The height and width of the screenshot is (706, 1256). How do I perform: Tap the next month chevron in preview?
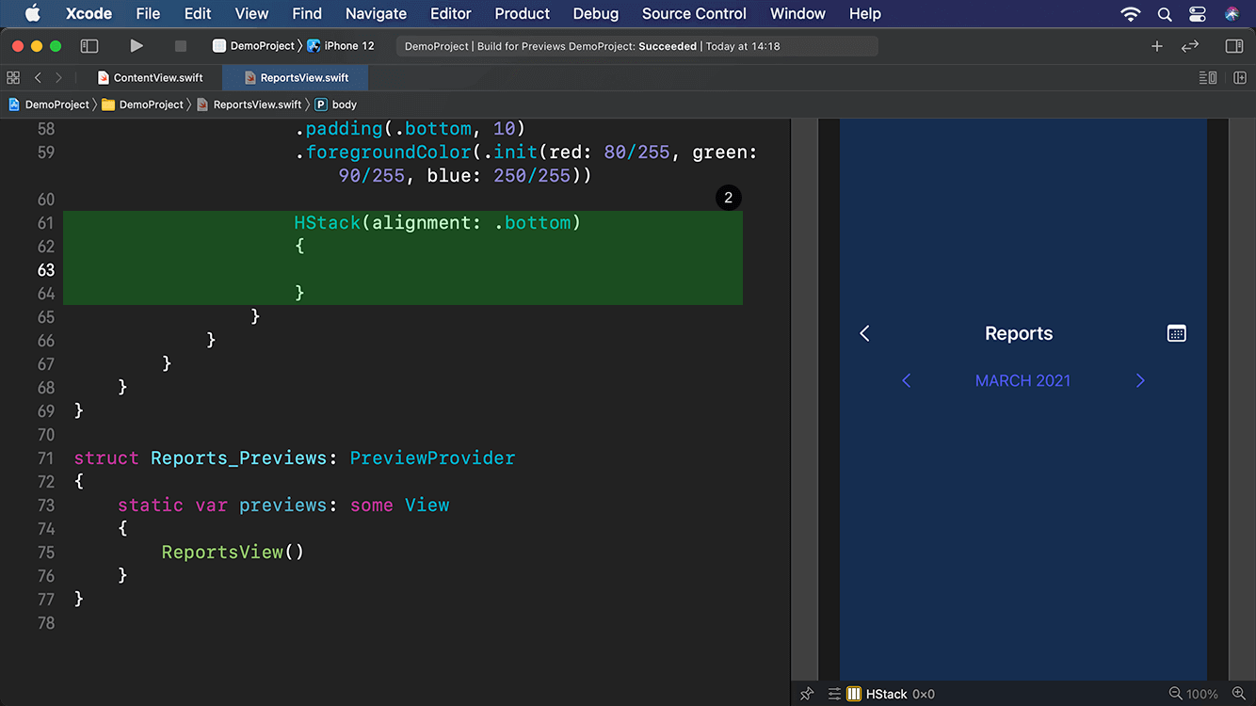click(x=1140, y=380)
